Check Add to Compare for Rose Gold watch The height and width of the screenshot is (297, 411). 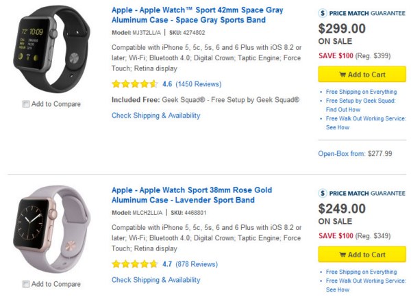click(x=25, y=284)
